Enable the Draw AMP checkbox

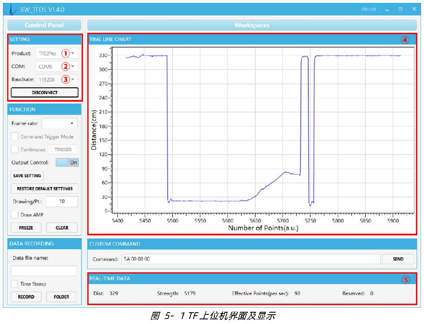(15, 215)
